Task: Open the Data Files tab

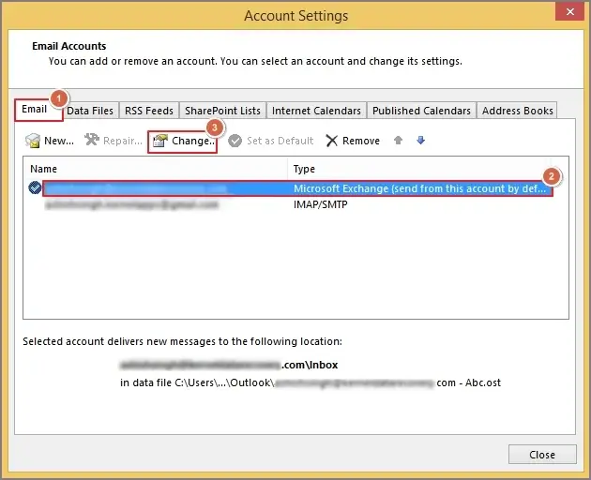Action: pos(90,111)
